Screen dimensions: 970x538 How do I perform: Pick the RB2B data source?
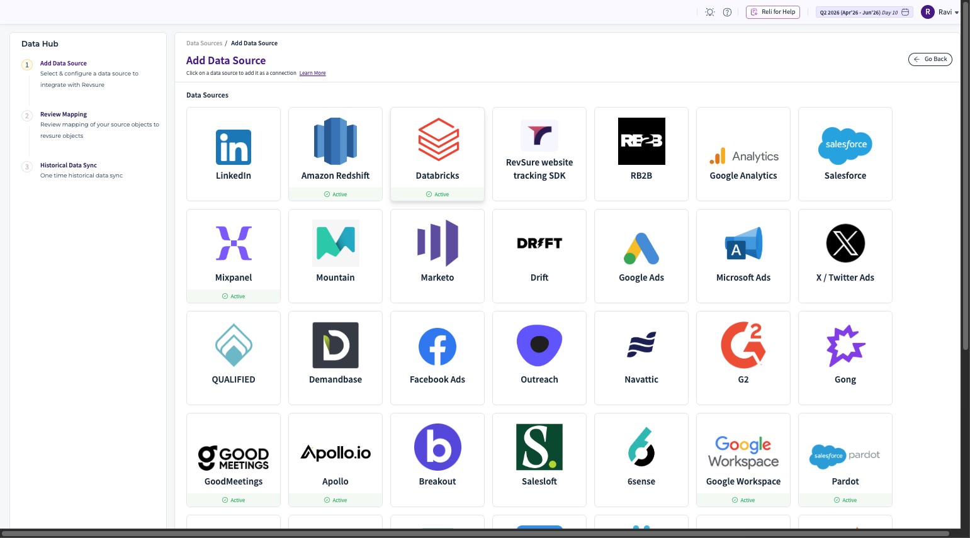pyautogui.click(x=641, y=154)
